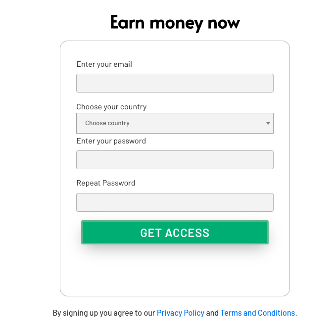Open the Terms and Conditions link
334x332 pixels.
pos(257,313)
